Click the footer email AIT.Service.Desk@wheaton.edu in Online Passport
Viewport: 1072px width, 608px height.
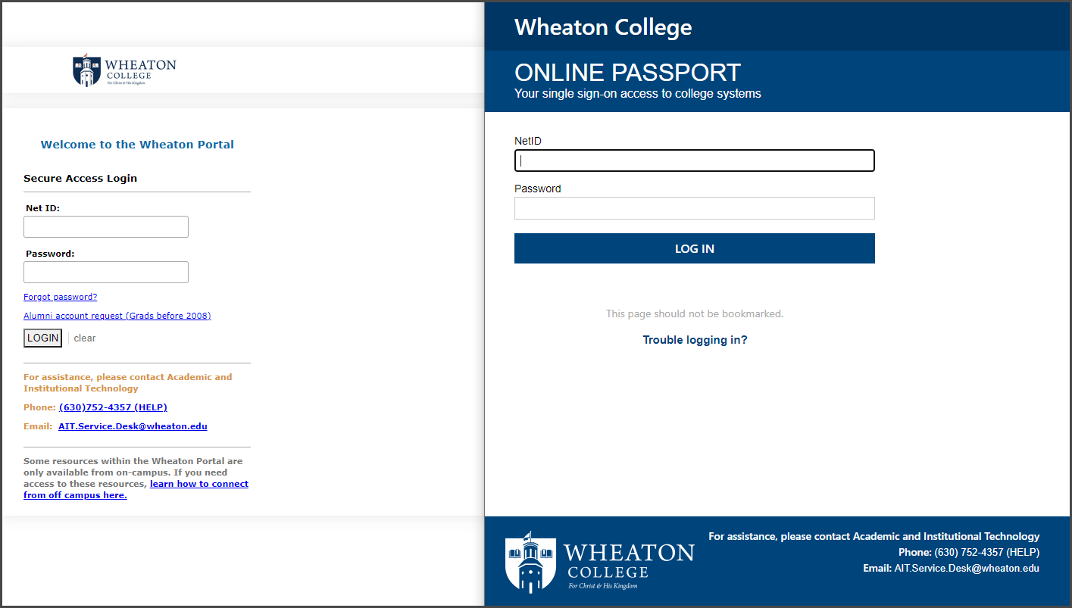point(967,568)
